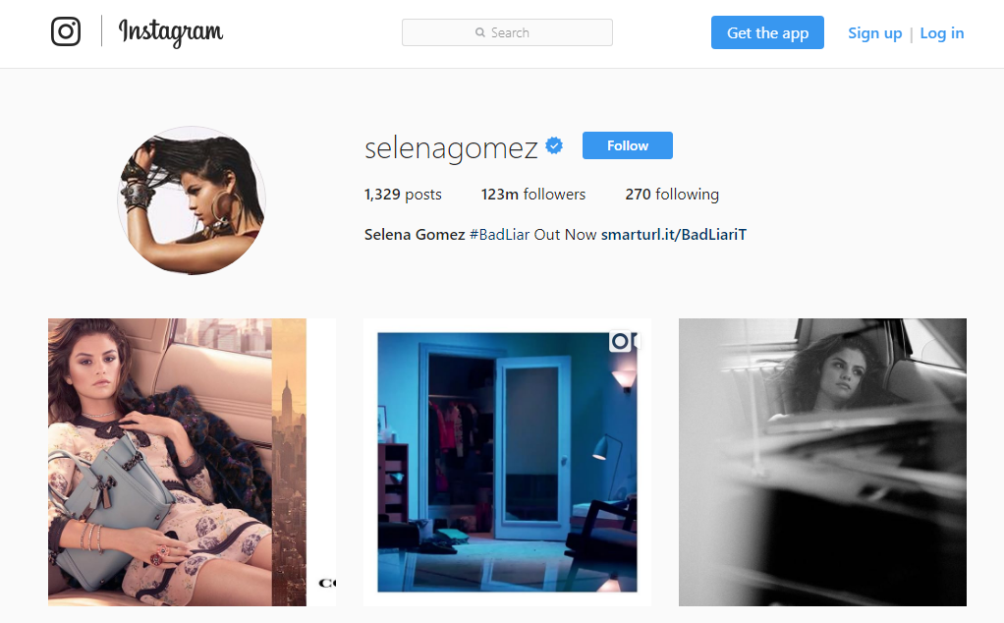Click the video indicator icon on blue room post

point(623,341)
